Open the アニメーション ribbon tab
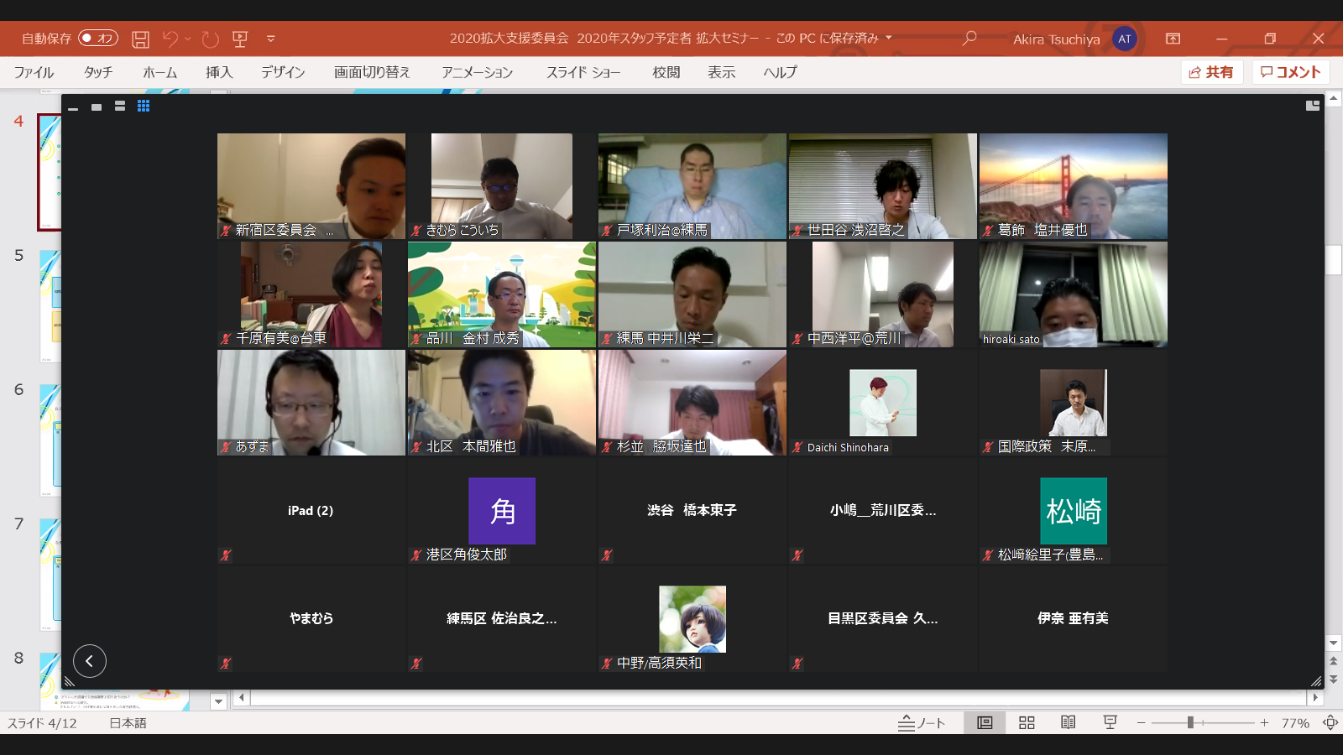1343x755 pixels. click(x=477, y=72)
